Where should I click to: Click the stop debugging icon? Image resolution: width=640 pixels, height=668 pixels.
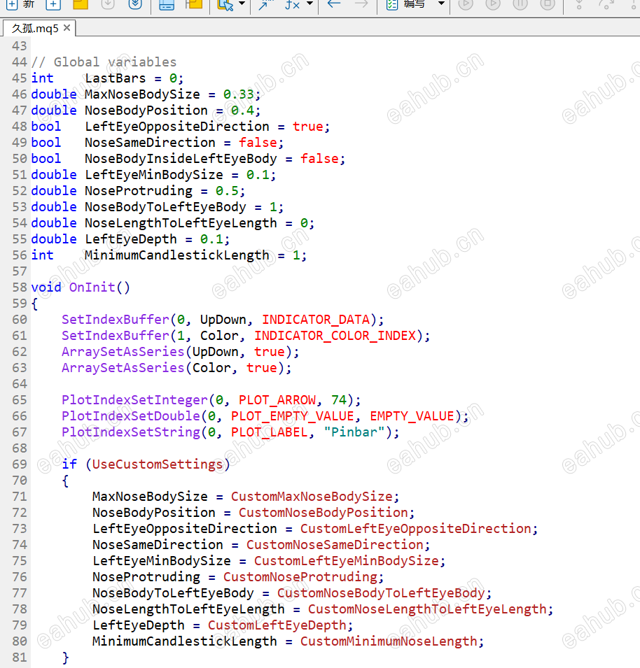point(548,4)
